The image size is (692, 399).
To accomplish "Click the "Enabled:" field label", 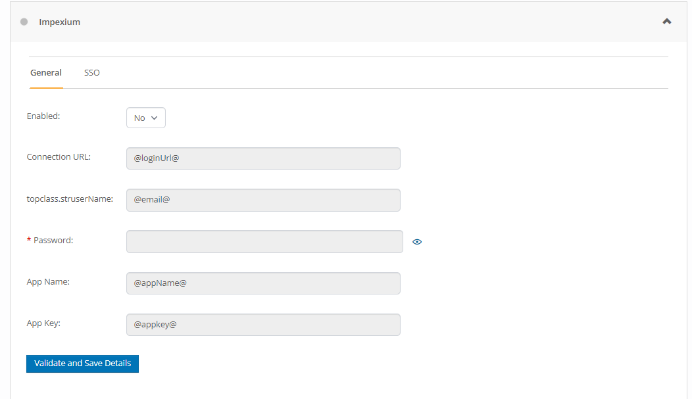I will (x=43, y=116).
